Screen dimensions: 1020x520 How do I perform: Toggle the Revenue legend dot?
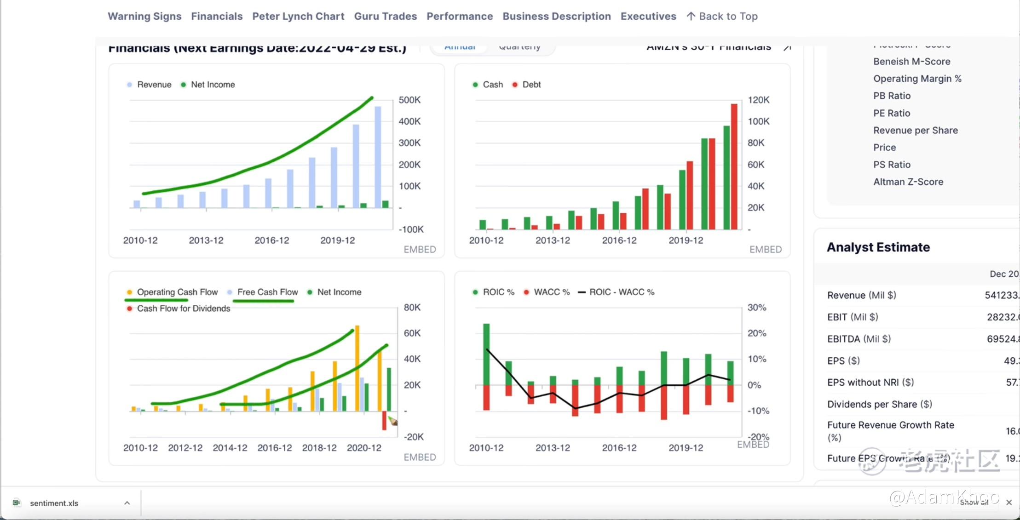129,85
